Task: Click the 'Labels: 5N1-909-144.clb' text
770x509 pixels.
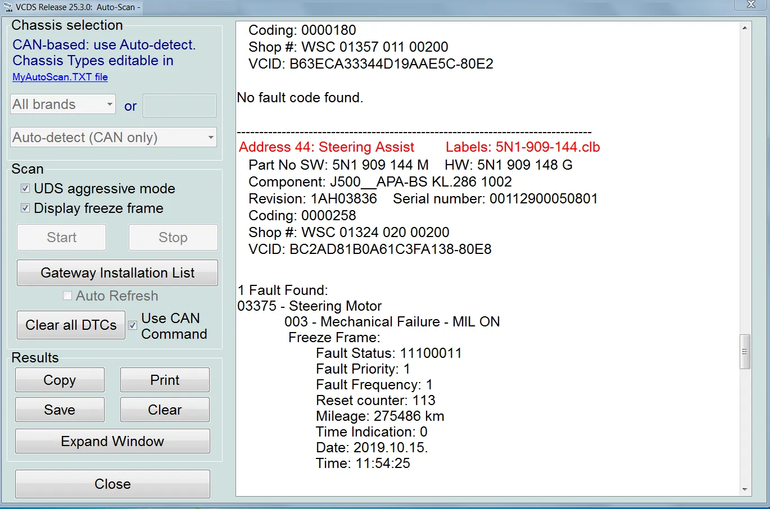Action: 523,147
